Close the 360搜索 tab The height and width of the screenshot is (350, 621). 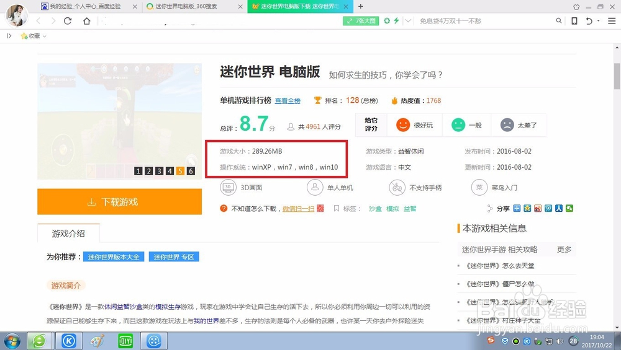click(240, 7)
